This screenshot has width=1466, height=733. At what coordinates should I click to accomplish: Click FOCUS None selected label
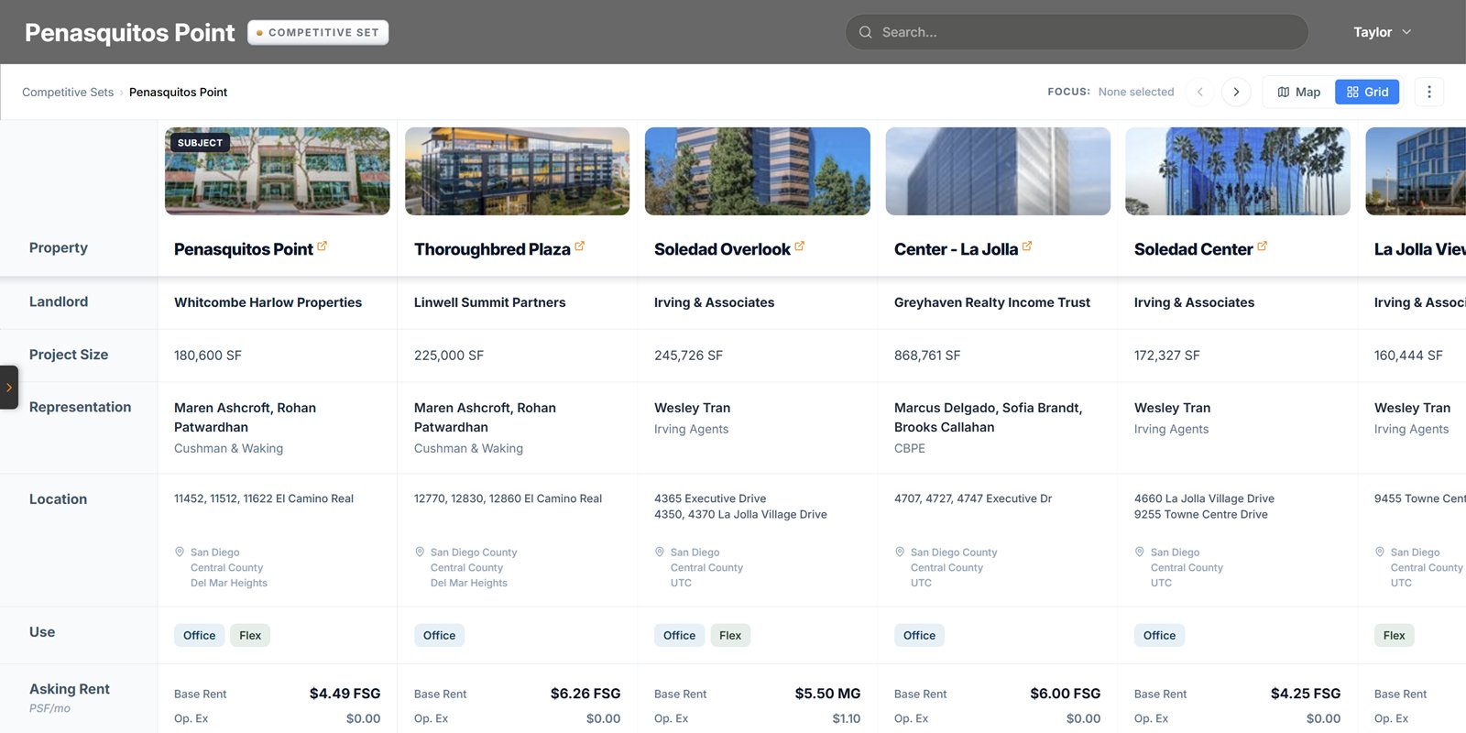[x=1110, y=92]
